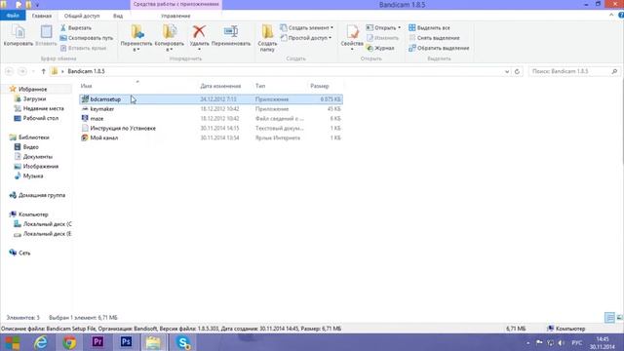
Task: Open Документы library in sidebar
Action: pos(33,156)
